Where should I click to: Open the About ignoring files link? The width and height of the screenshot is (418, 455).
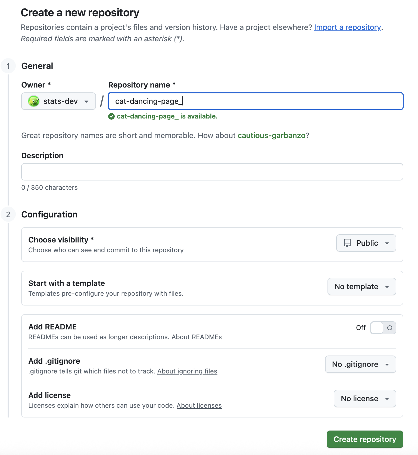point(187,371)
